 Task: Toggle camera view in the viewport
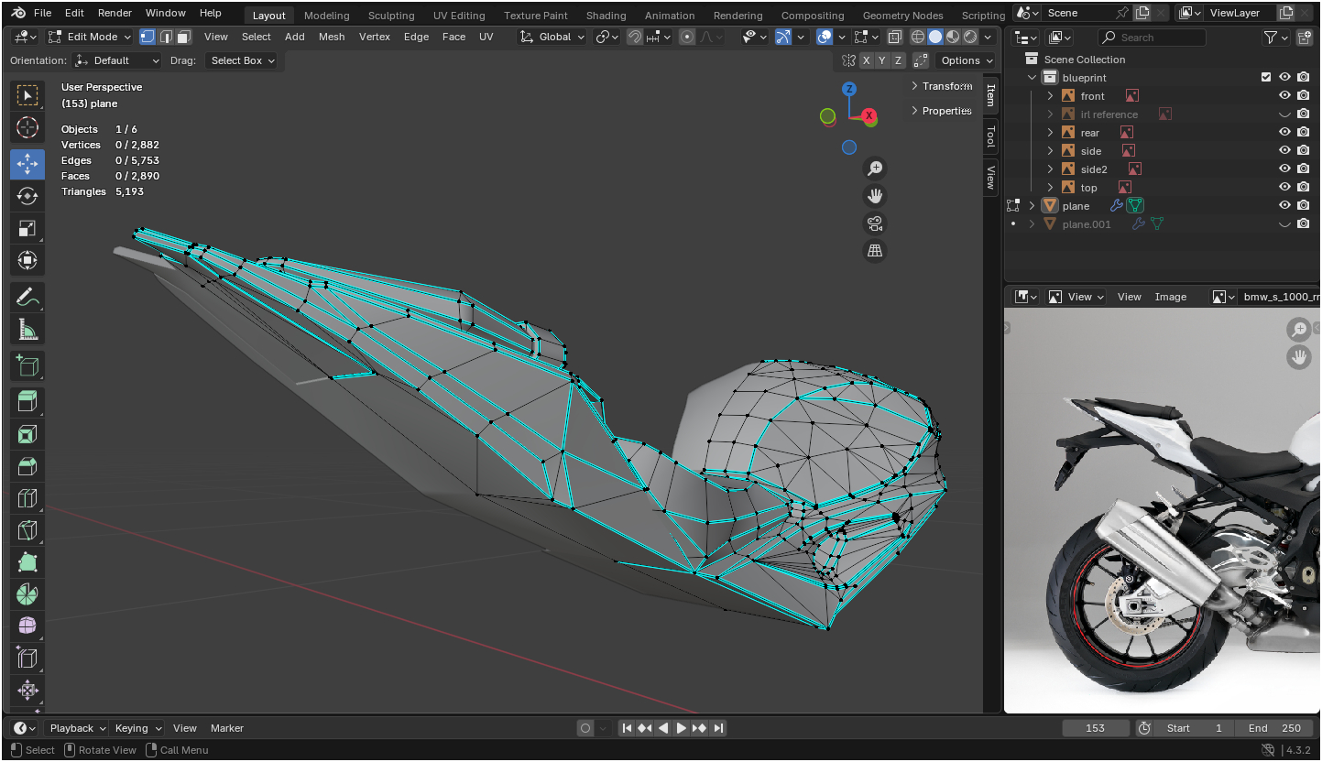point(875,223)
